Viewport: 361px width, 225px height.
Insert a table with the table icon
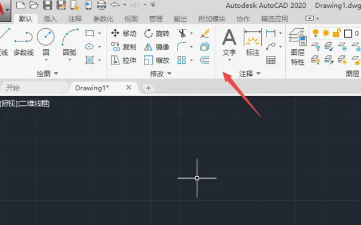(x=271, y=60)
